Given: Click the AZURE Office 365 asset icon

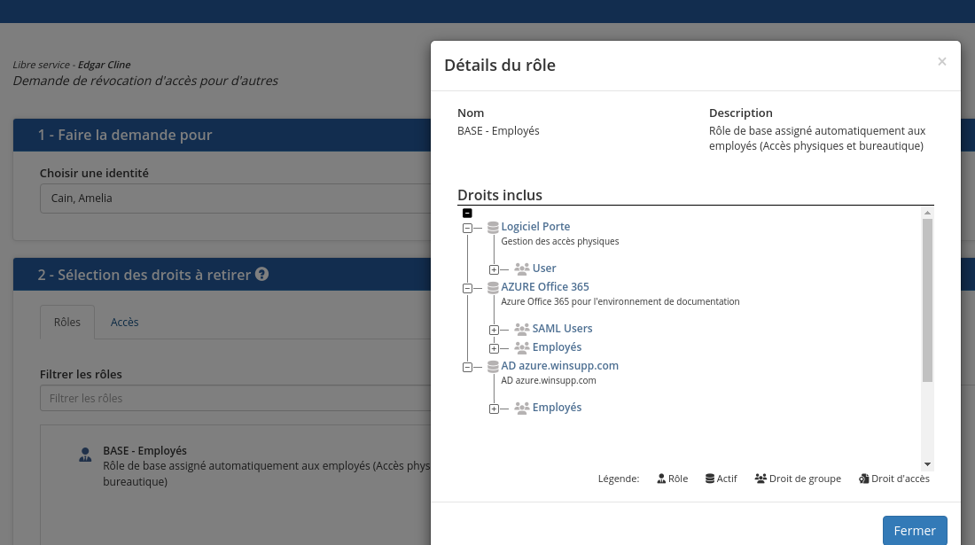Looking at the screenshot, I should point(493,288).
